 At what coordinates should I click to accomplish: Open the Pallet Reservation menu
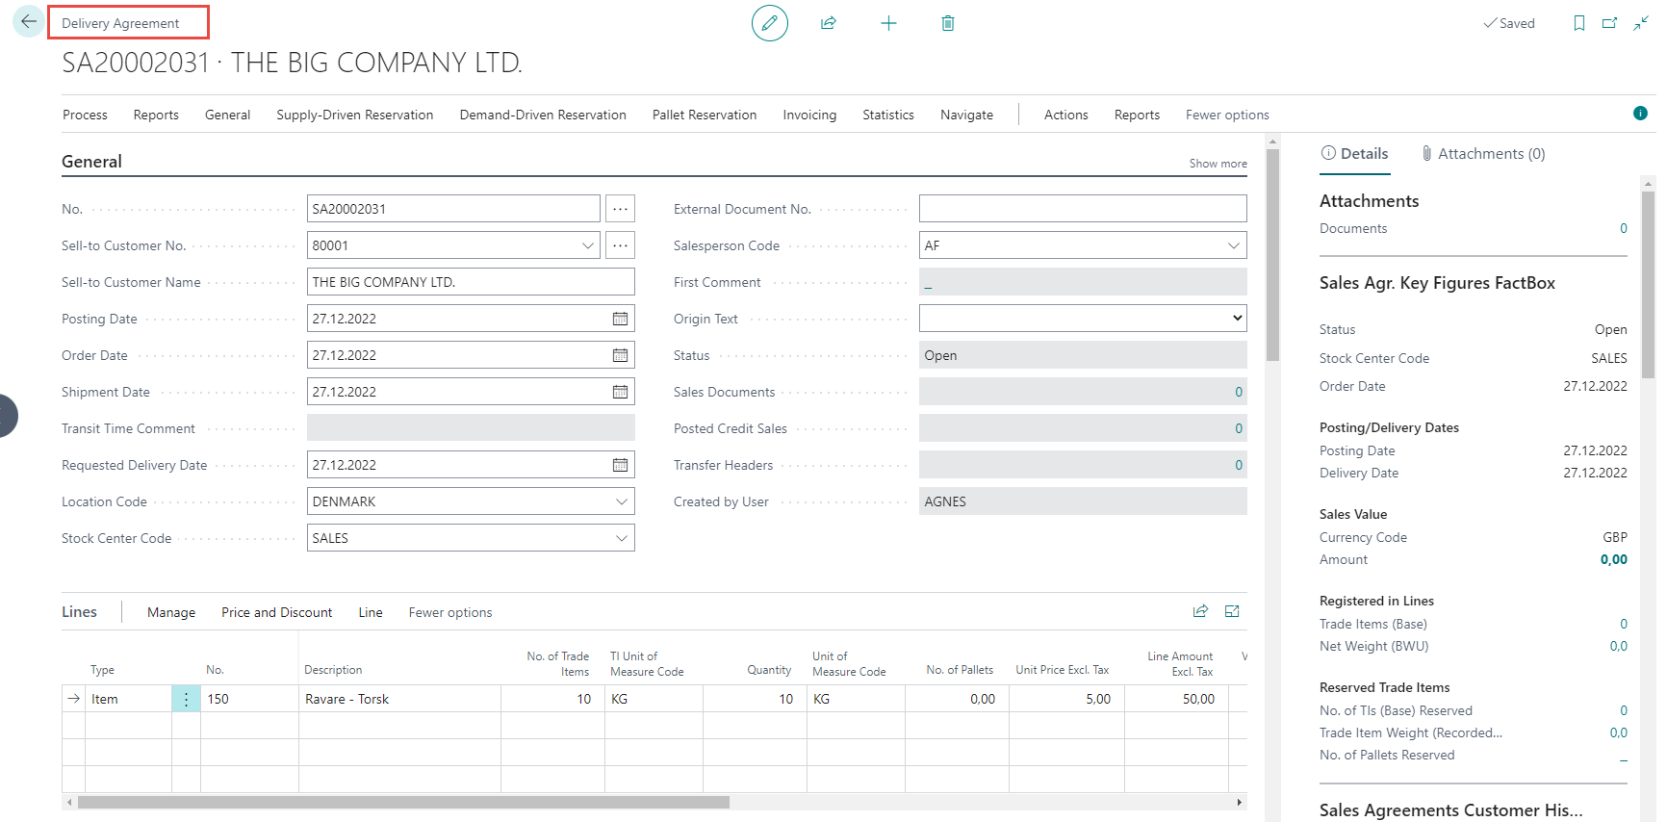click(704, 115)
